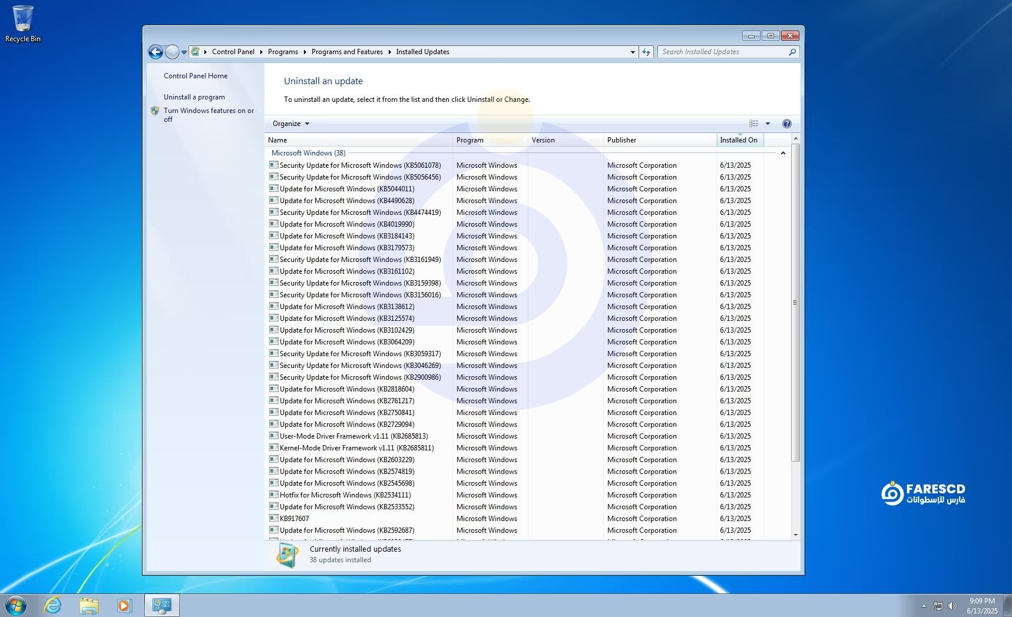This screenshot has height=617, width=1012.
Task: Click the icon beside update KB4490628
Action: tap(273, 200)
